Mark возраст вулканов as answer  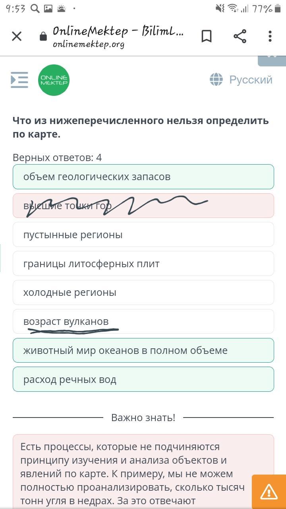coord(143,321)
